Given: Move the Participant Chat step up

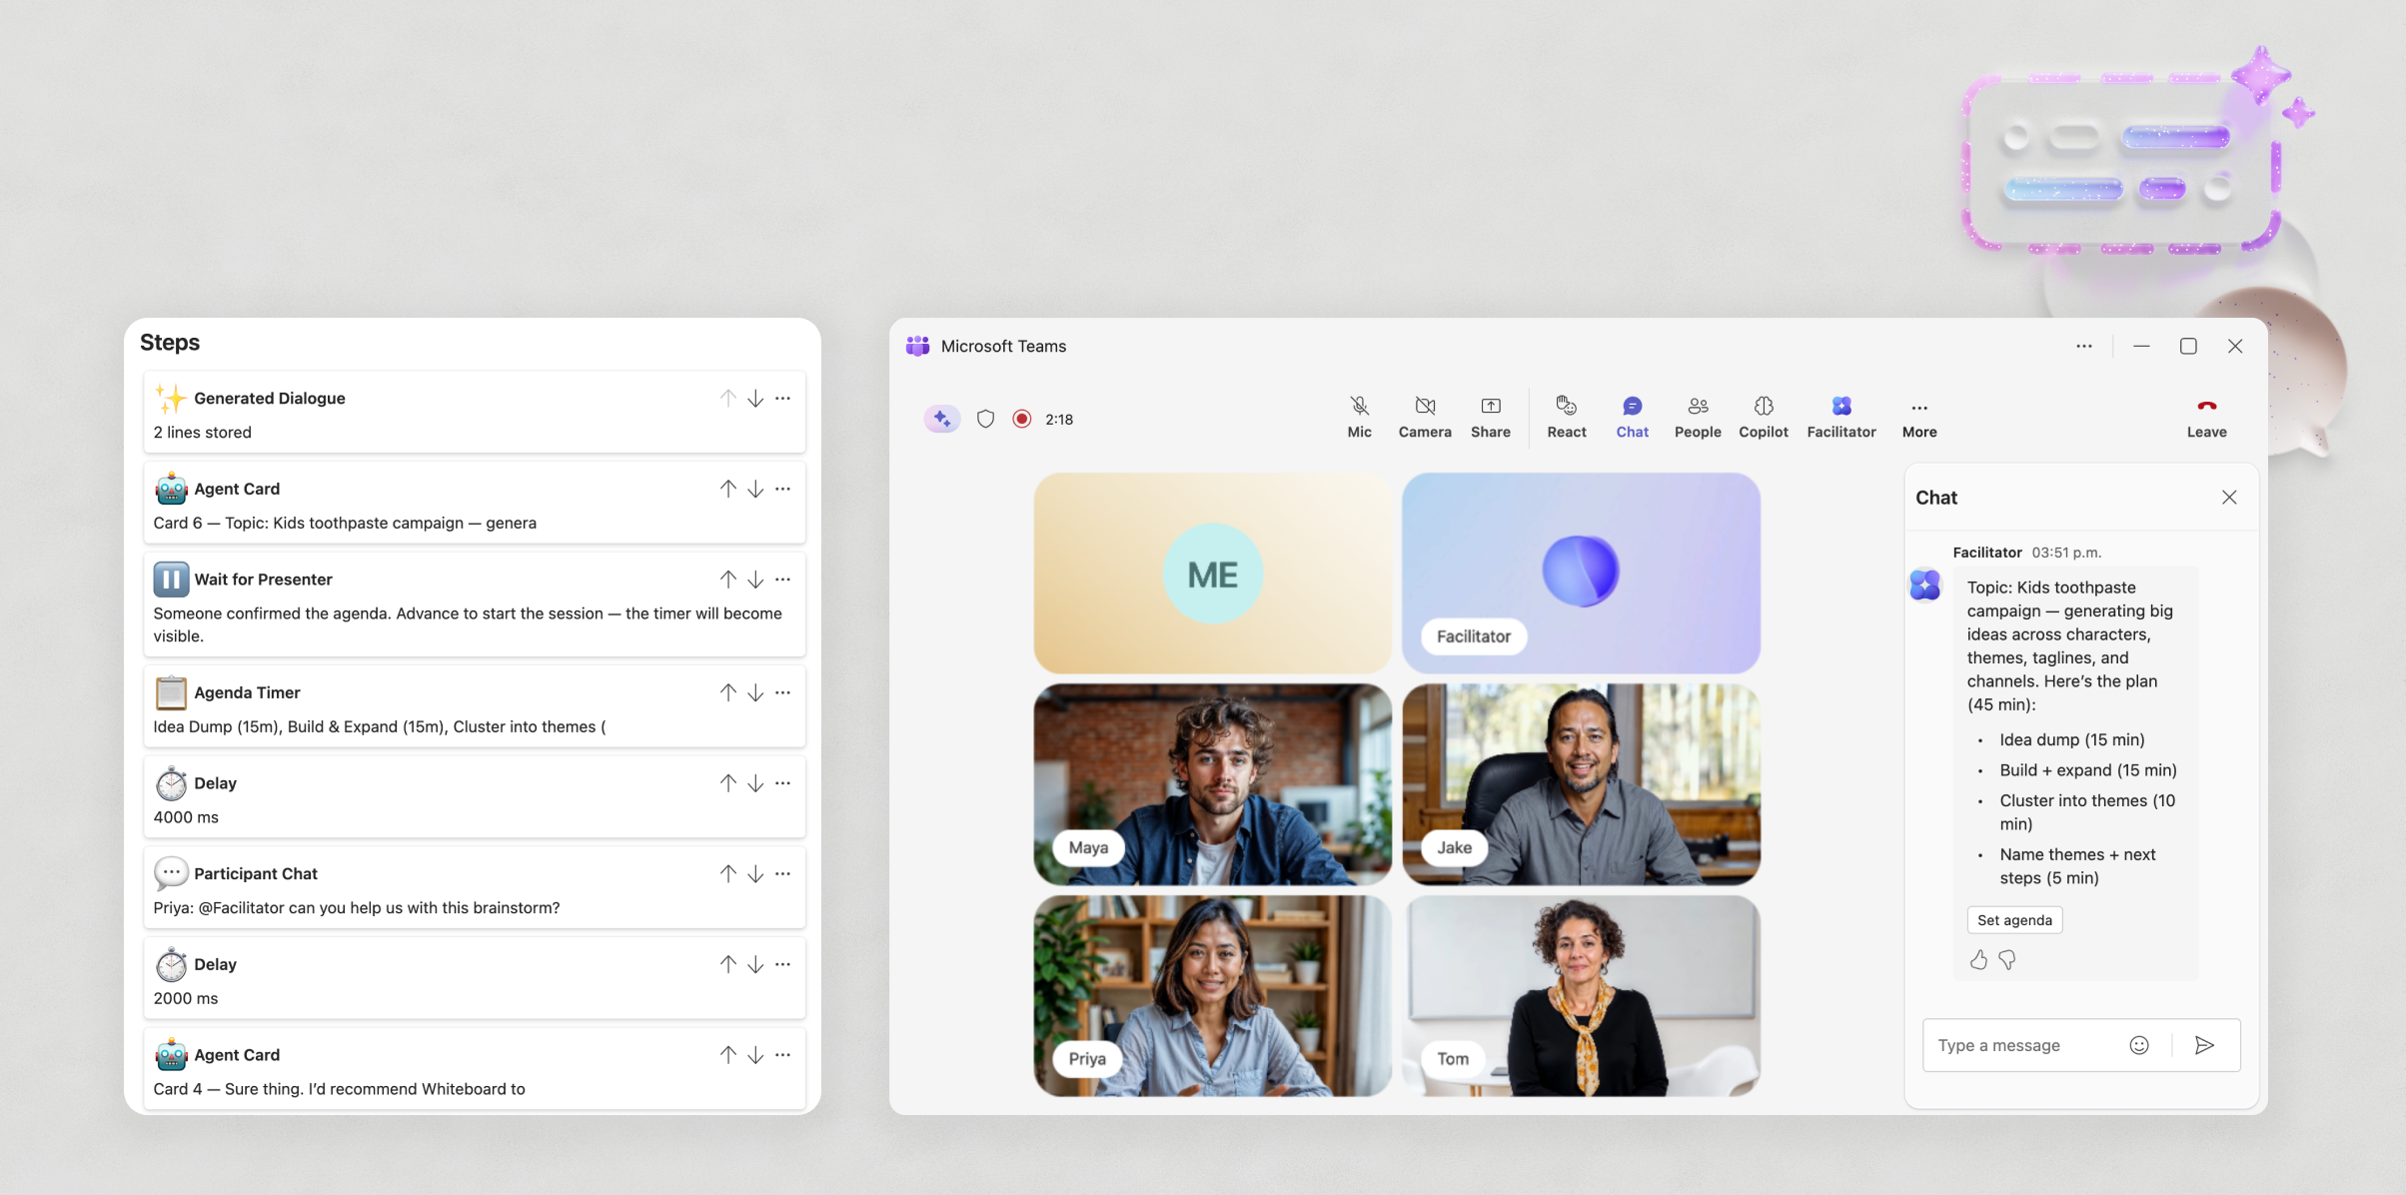Looking at the screenshot, I should point(727,874).
